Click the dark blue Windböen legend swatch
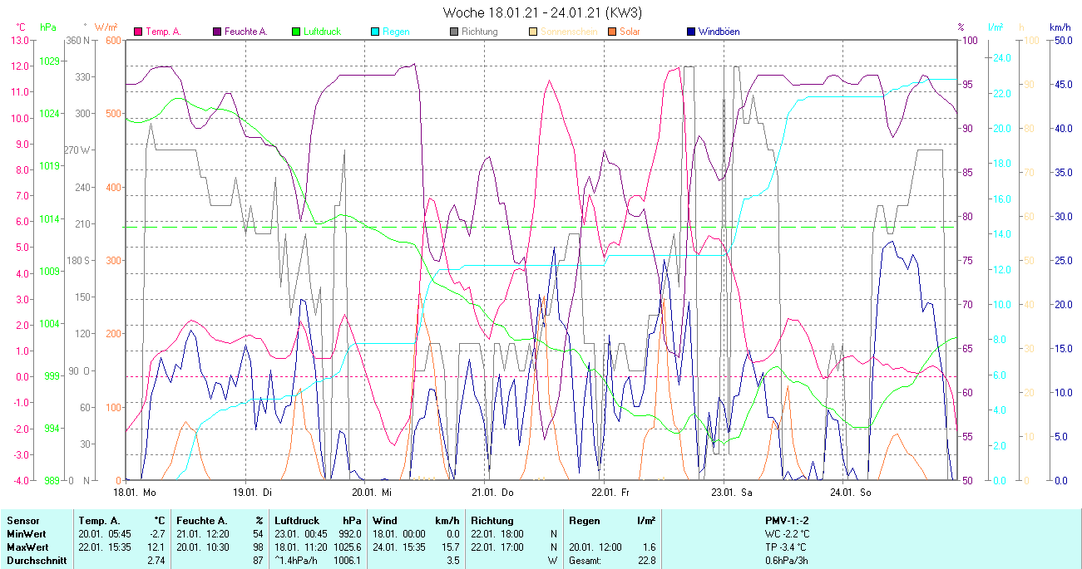1082x569 pixels. pyautogui.click(x=691, y=32)
